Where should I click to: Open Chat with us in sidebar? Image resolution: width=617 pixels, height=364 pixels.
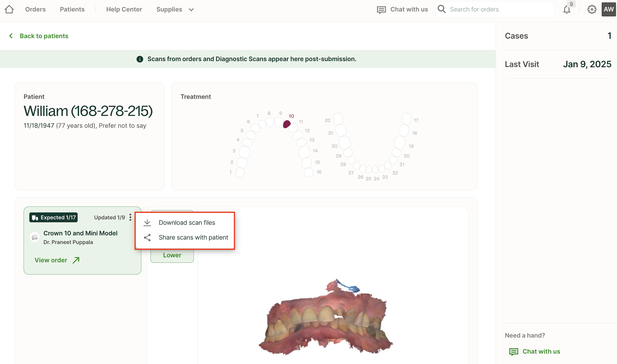(541, 351)
